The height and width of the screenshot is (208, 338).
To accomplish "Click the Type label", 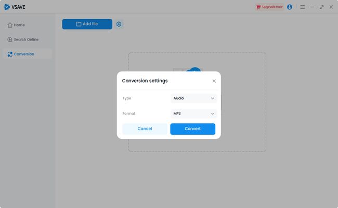I will [127, 98].
